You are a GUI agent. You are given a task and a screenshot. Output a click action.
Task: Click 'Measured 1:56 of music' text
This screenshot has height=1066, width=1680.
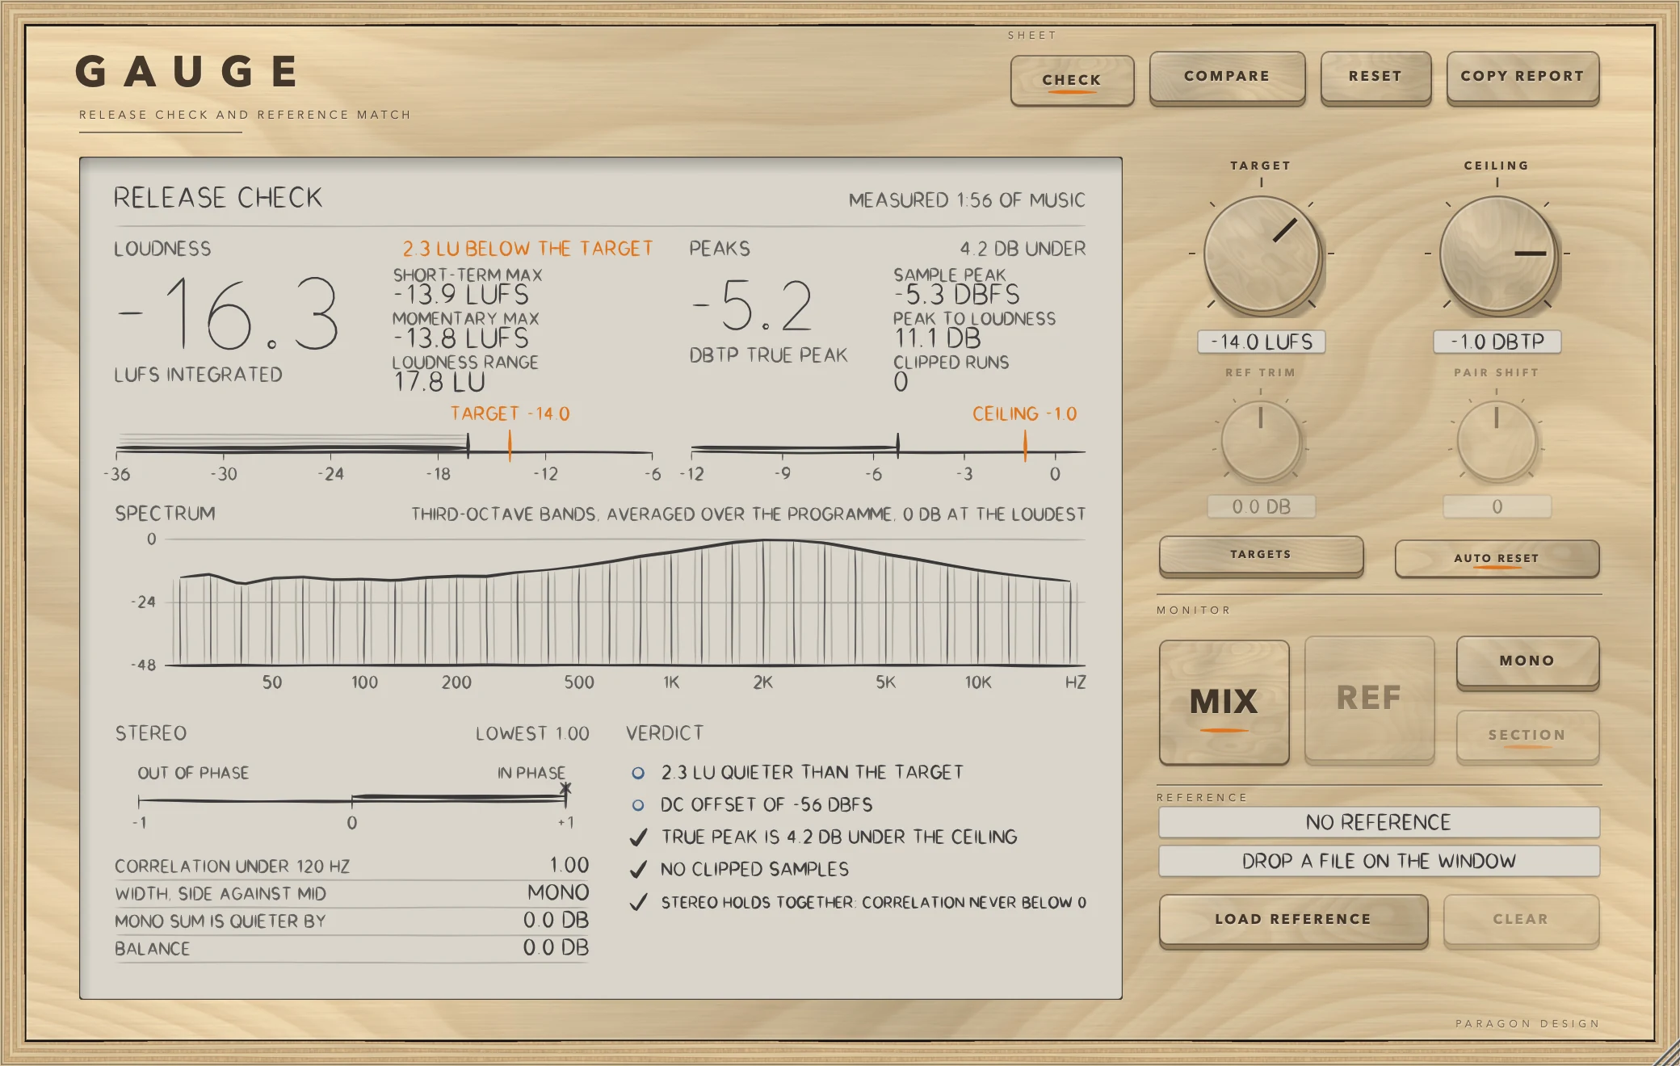967,200
